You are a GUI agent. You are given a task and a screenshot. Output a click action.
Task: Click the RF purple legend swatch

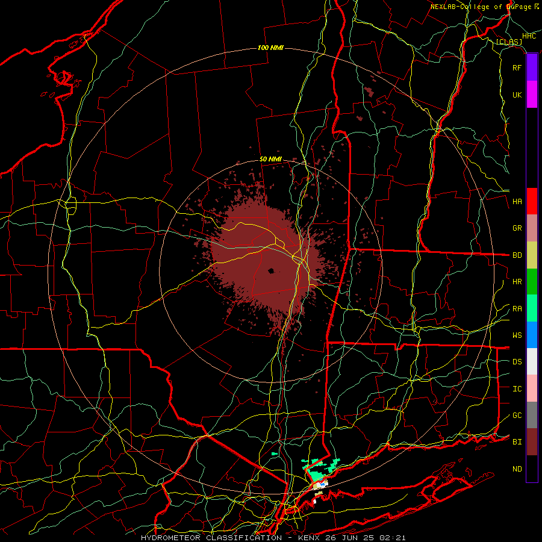point(532,67)
